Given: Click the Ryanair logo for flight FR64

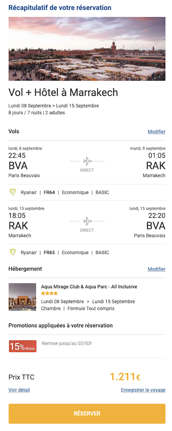Looking at the screenshot, I should point(13,192).
